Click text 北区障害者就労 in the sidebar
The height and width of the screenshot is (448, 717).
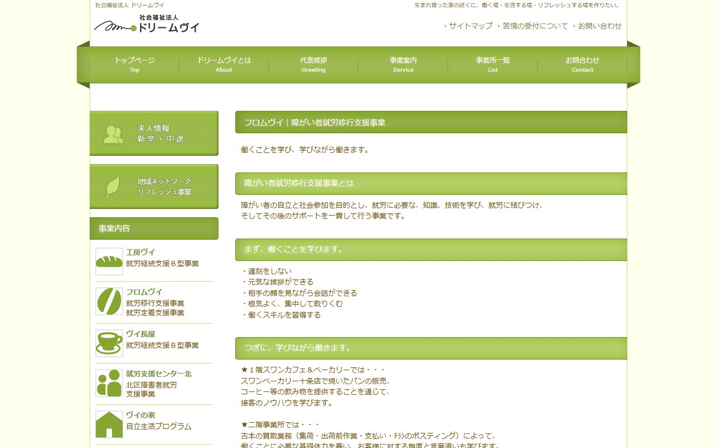pos(151,385)
